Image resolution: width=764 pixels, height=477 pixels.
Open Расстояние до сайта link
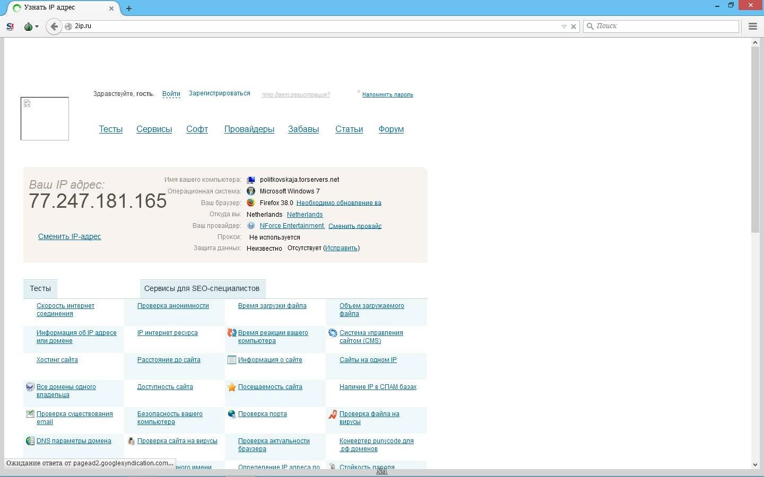coord(169,360)
